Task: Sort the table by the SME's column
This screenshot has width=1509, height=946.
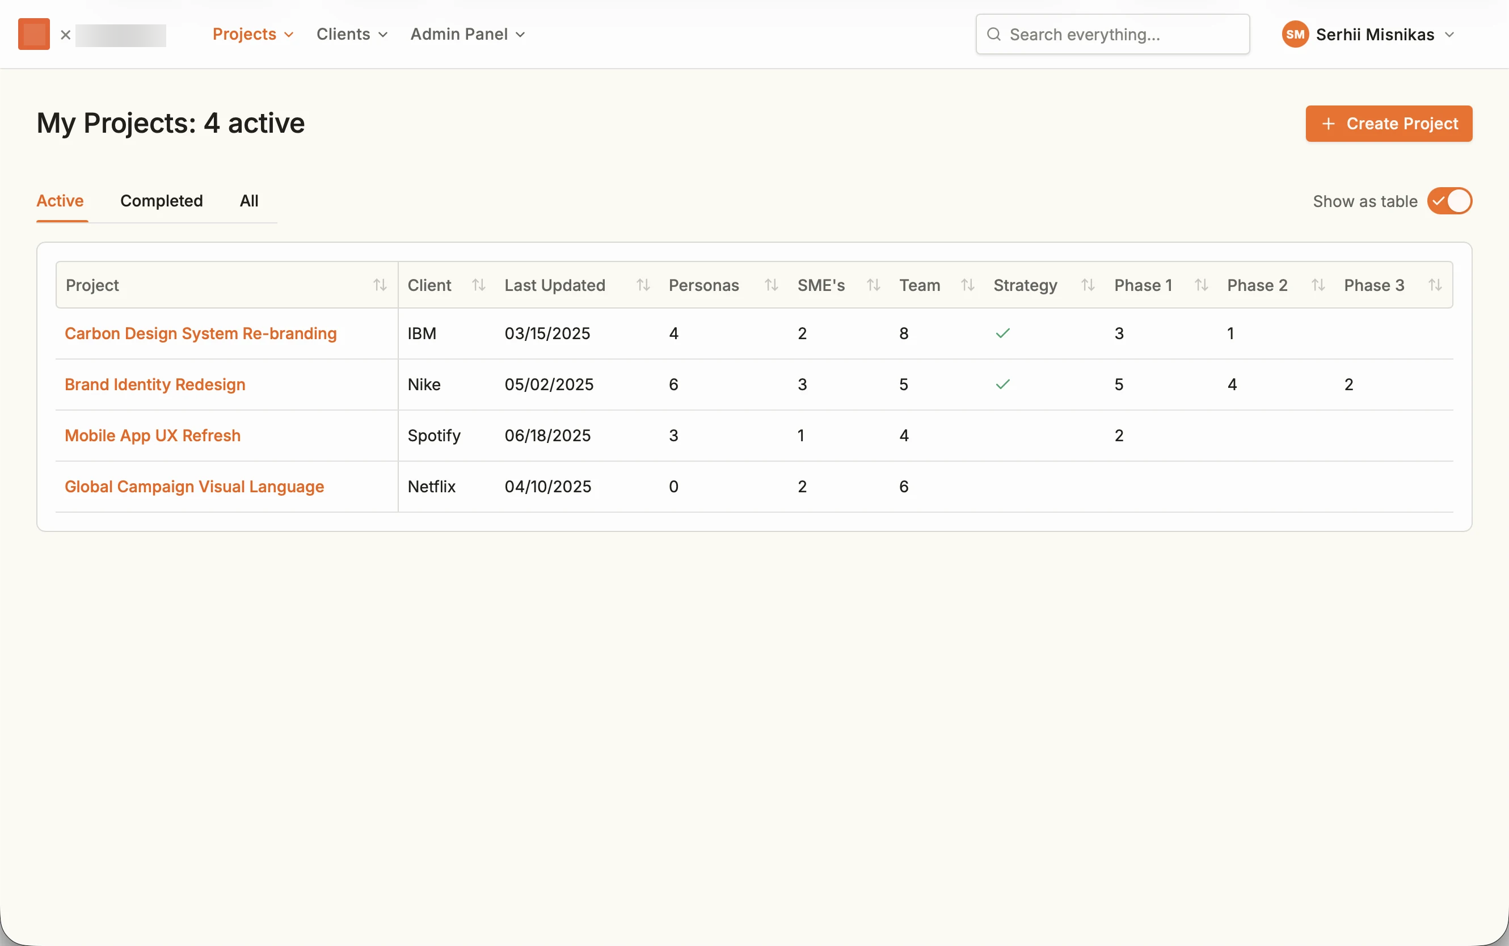Action: coord(874,285)
